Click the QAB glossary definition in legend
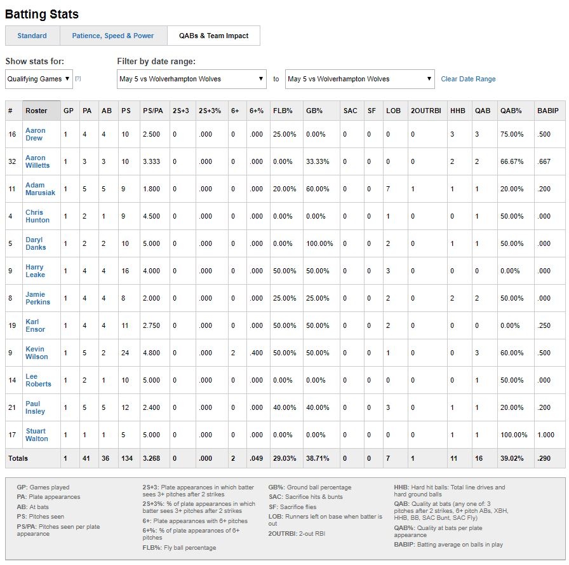 point(451,511)
